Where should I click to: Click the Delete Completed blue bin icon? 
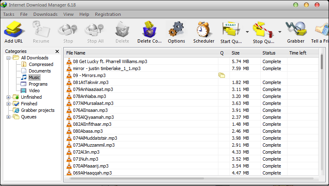point(149,29)
